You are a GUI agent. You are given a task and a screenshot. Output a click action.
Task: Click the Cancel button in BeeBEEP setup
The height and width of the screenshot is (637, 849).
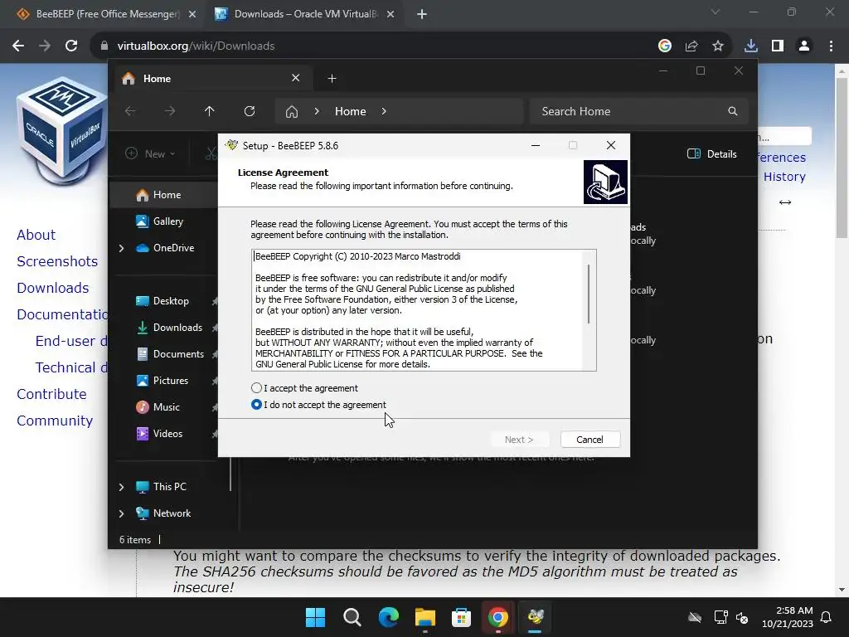click(590, 440)
